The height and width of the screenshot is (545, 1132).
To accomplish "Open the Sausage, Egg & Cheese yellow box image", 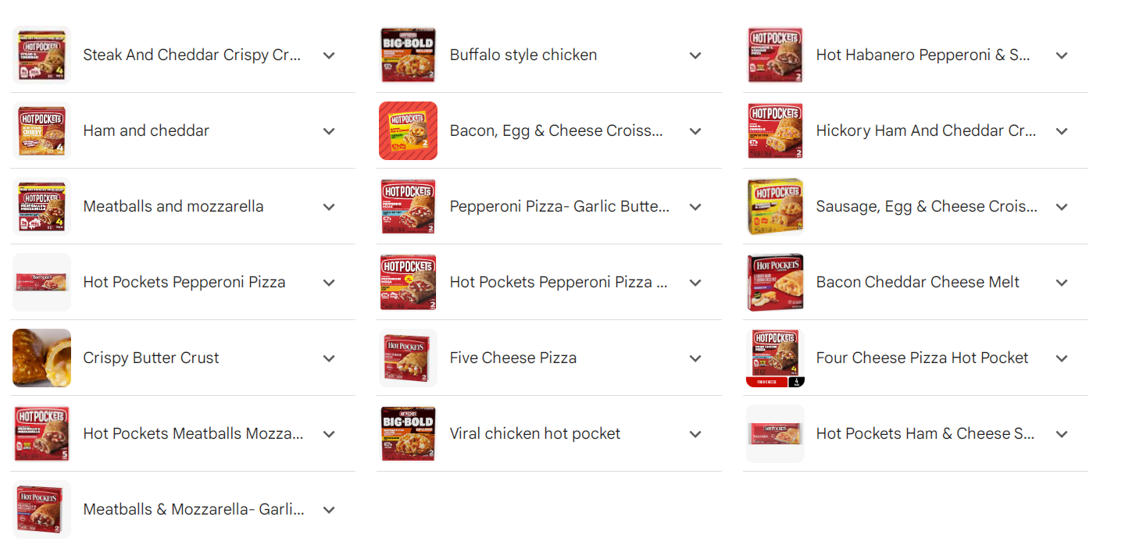I will pyautogui.click(x=775, y=207).
